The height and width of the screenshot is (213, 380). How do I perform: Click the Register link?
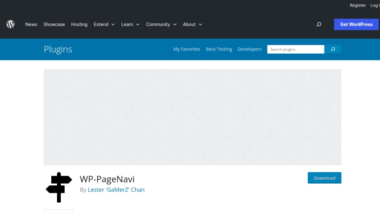pos(358,5)
